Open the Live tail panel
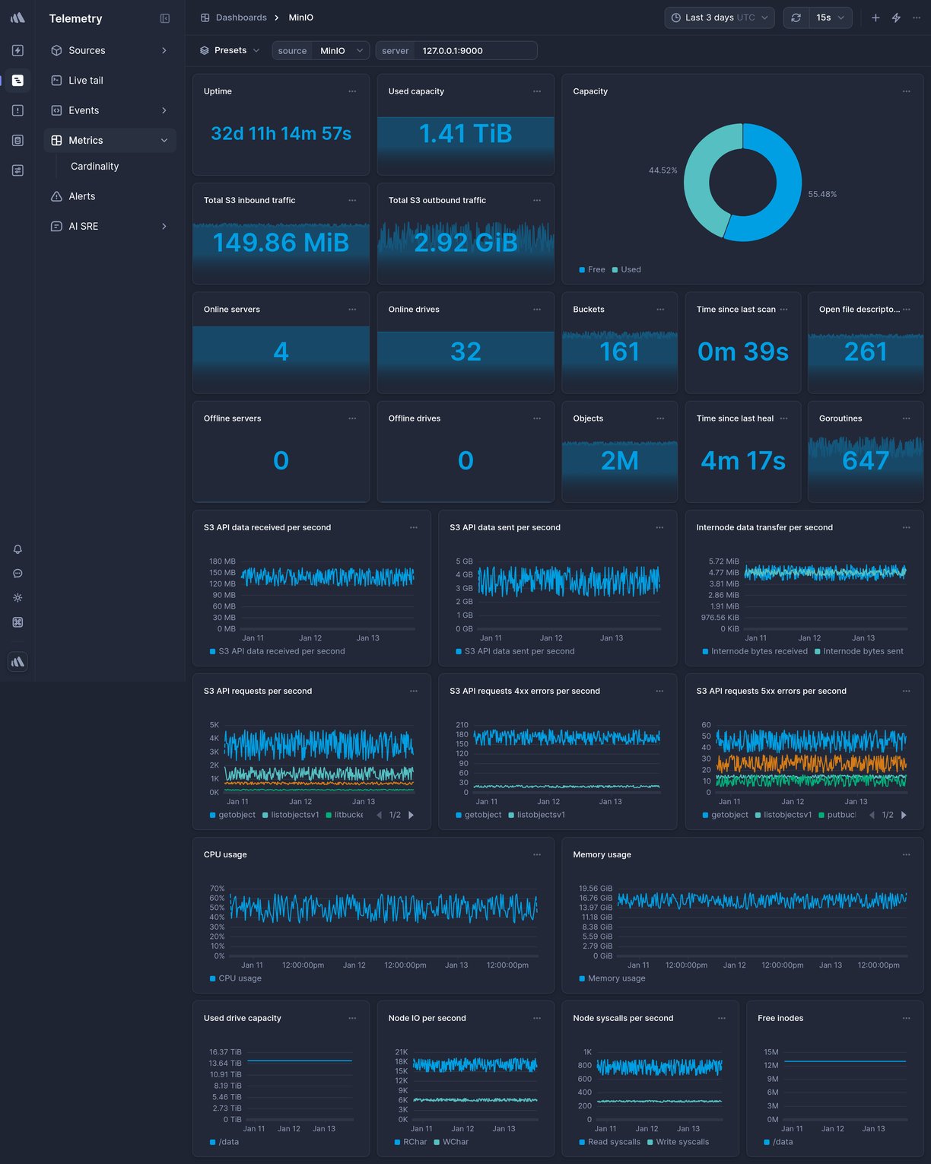931x1164 pixels. coord(86,80)
